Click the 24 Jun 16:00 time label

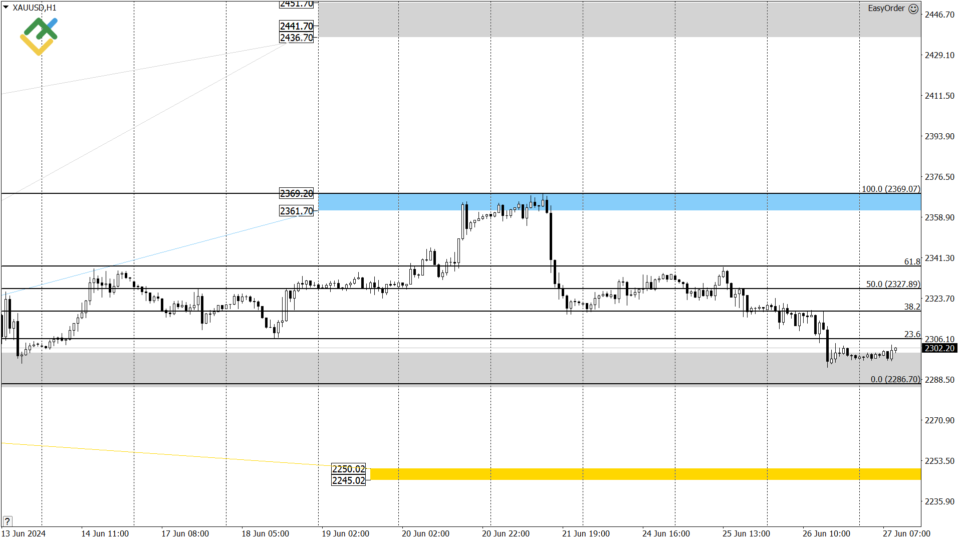(x=666, y=533)
